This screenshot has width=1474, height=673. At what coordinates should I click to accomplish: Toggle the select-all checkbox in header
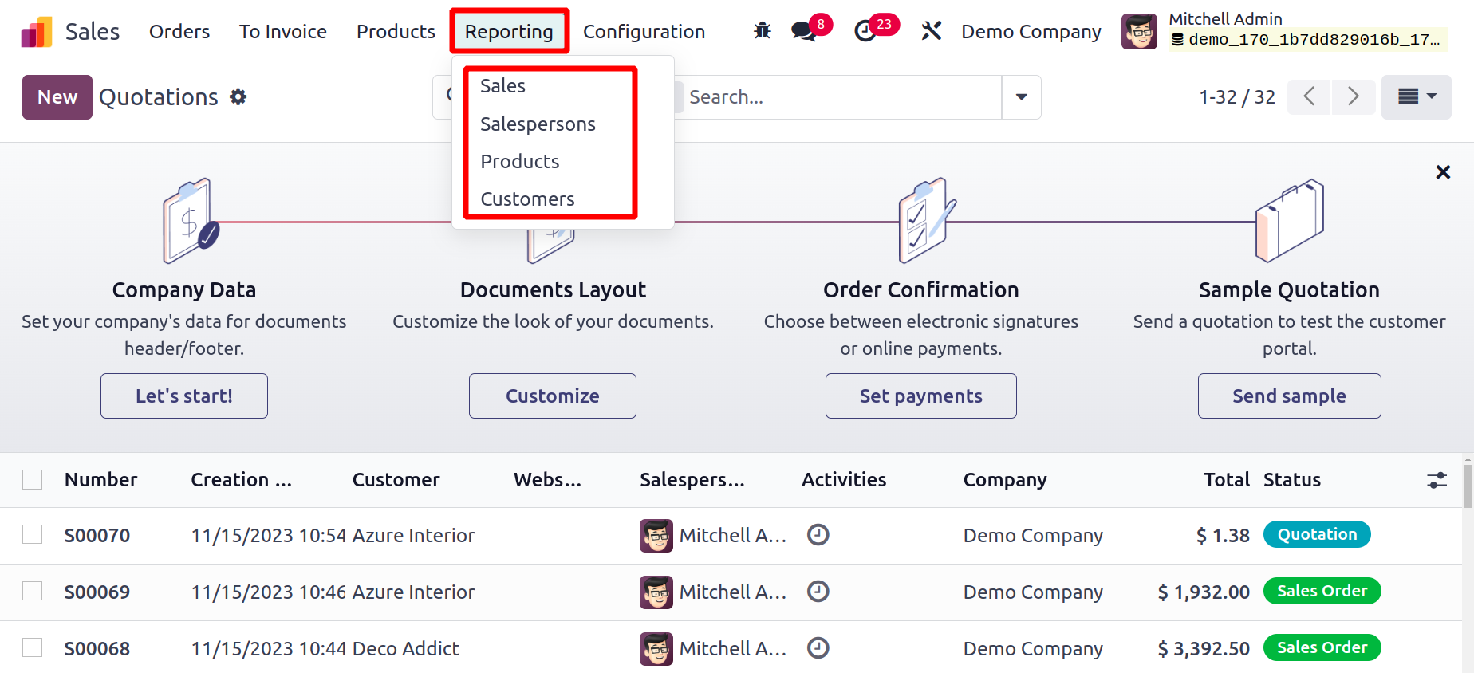[x=33, y=479]
